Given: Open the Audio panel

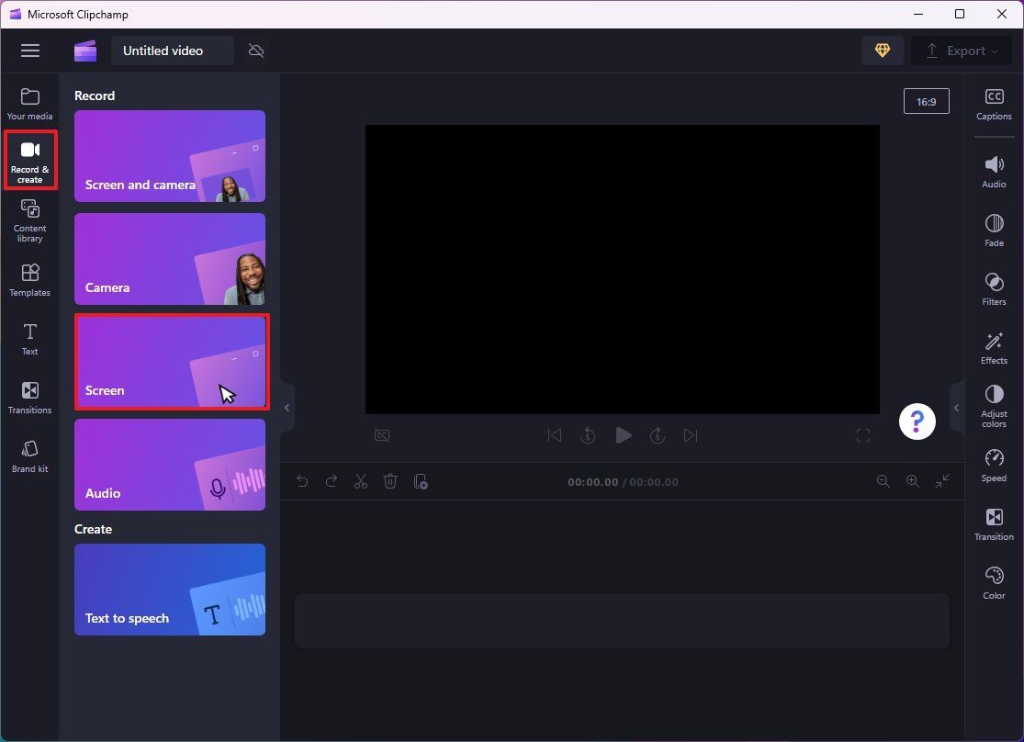Looking at the screenshot, I should (993, 171).
